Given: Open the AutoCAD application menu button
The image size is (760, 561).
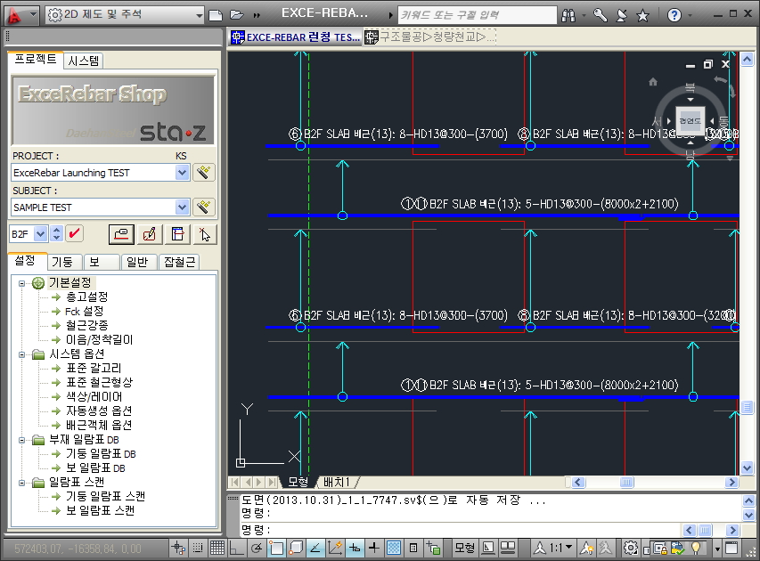Looking at the screenshot, I should (20, 15).
